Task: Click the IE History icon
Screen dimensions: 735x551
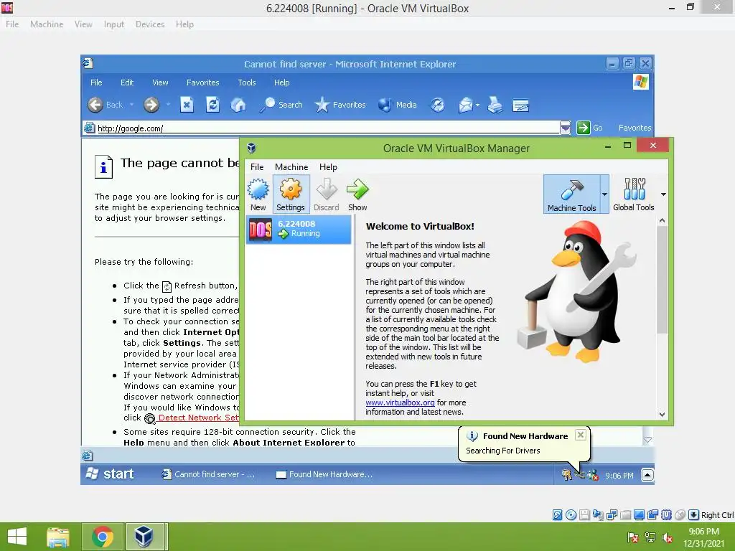Action: click(437, 105)
